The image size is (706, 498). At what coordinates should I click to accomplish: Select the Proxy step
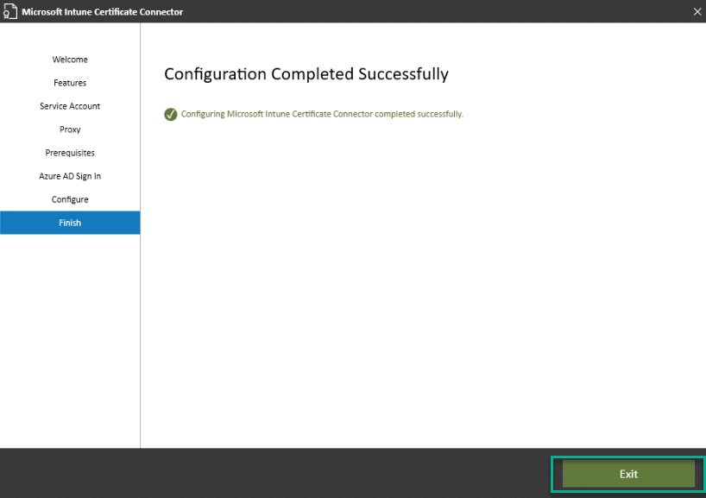(70, 129)
